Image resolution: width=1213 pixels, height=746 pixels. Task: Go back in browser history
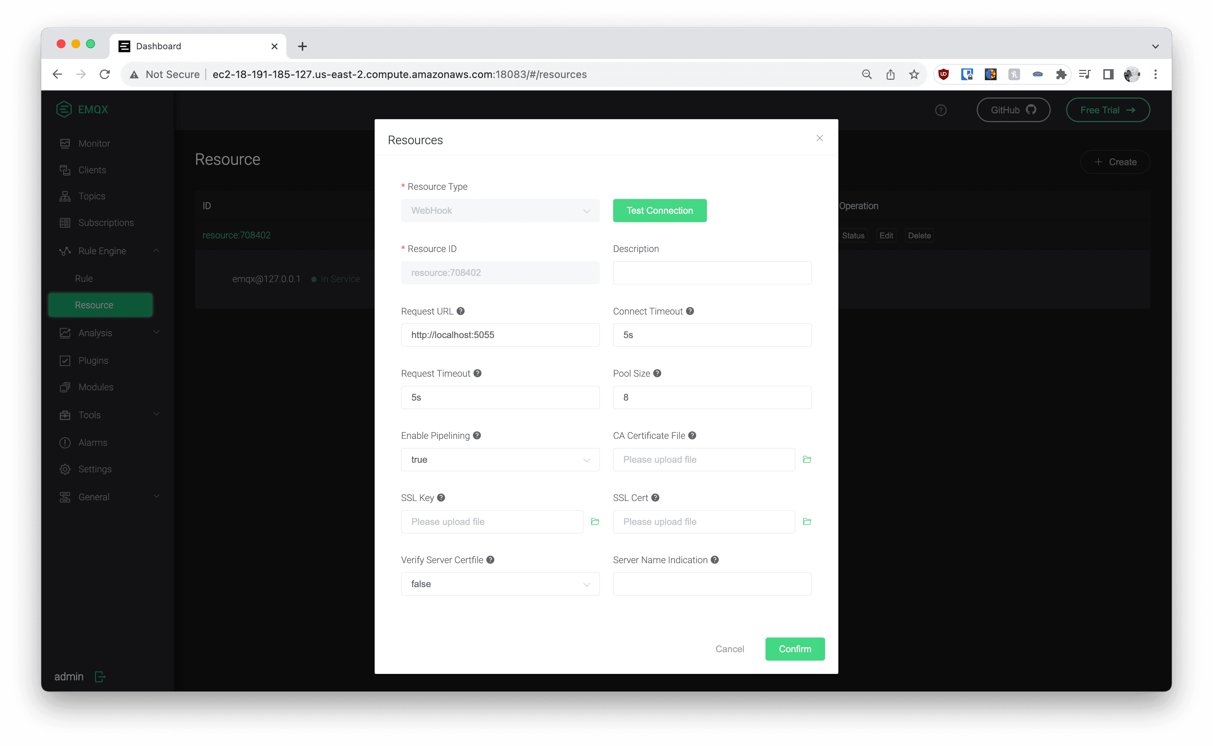click(x=57, y=74)
